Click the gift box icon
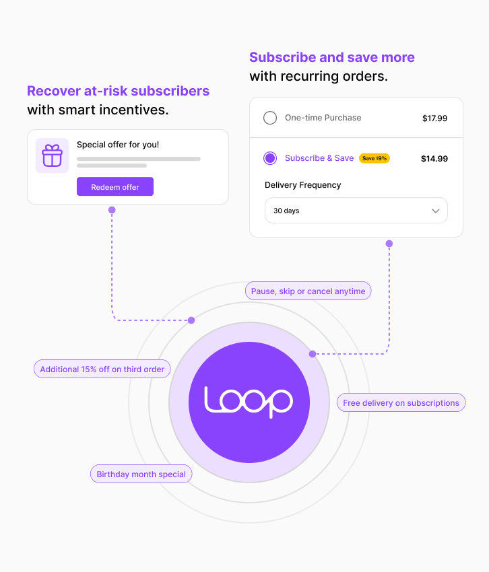 click(x=53, y=155)
